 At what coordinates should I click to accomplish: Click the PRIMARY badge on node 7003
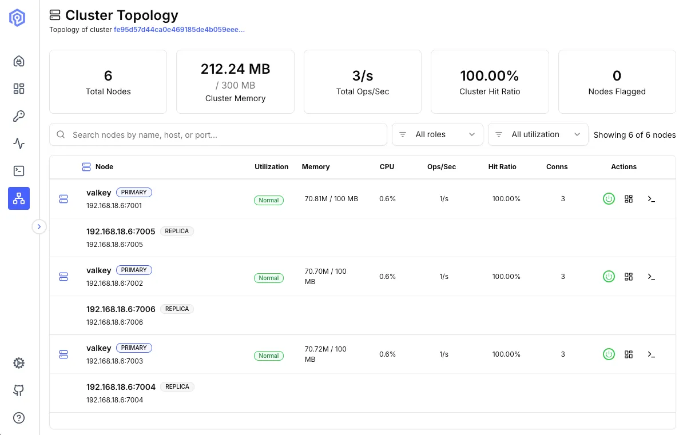[x=134, y=348]
